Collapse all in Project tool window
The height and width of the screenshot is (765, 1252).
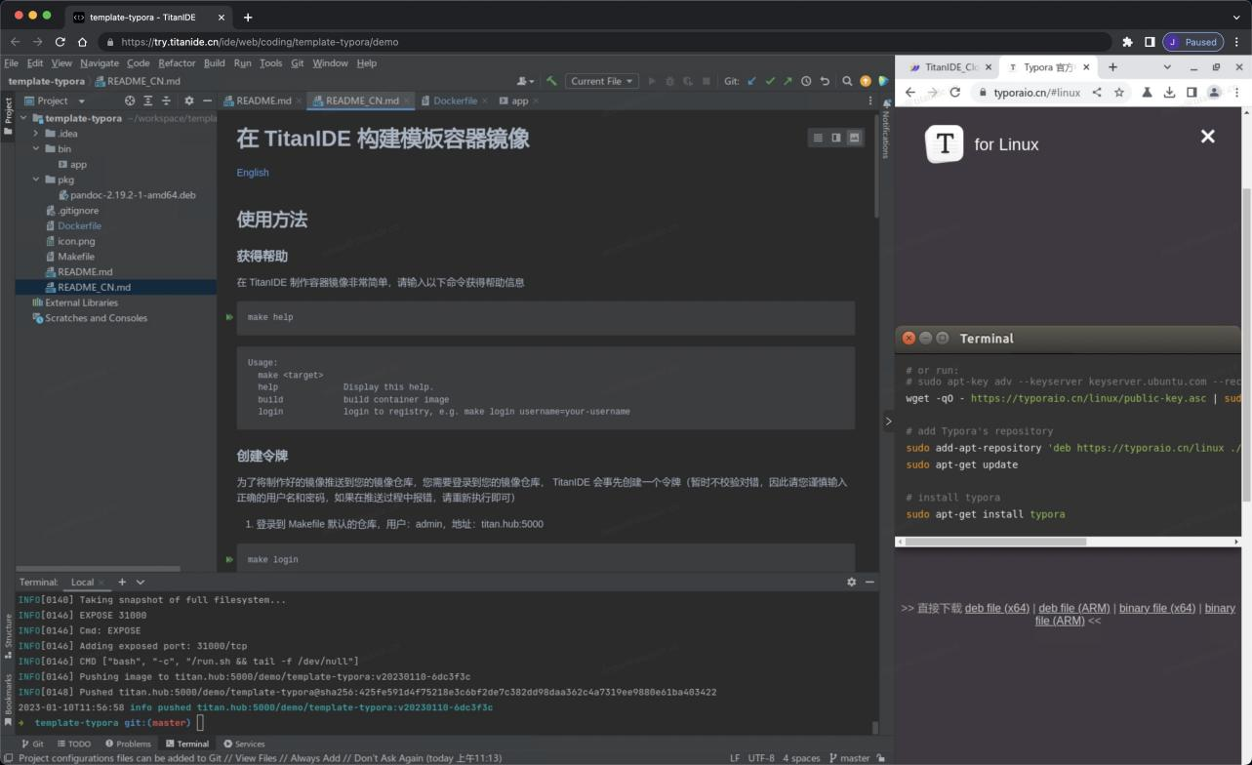(166, 101)
